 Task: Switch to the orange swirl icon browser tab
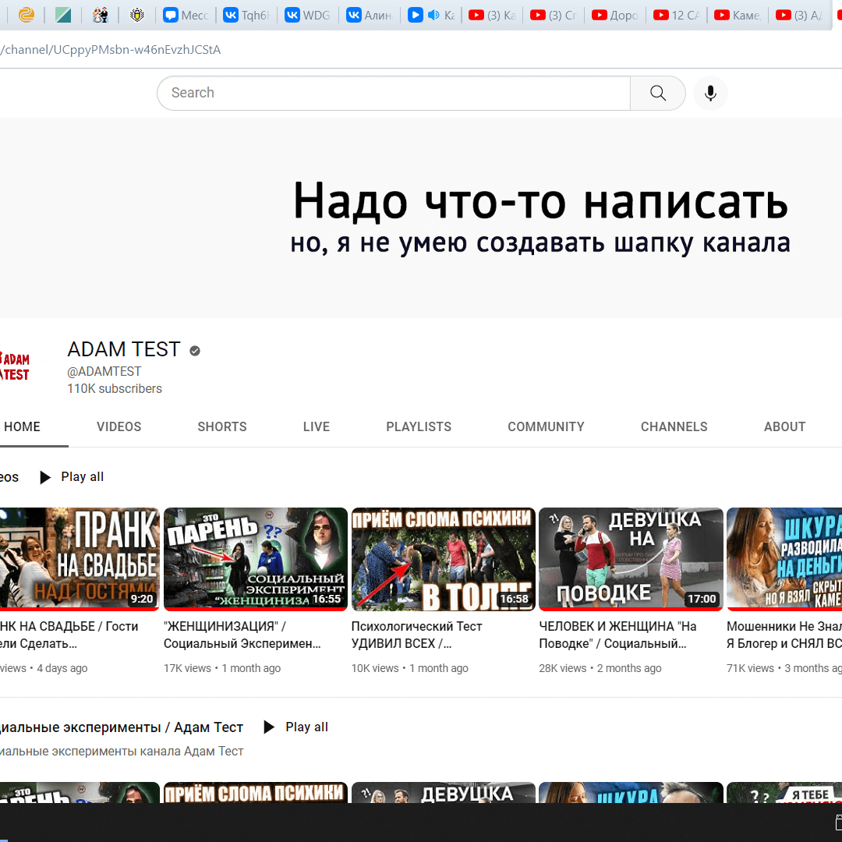coord(26,15)
